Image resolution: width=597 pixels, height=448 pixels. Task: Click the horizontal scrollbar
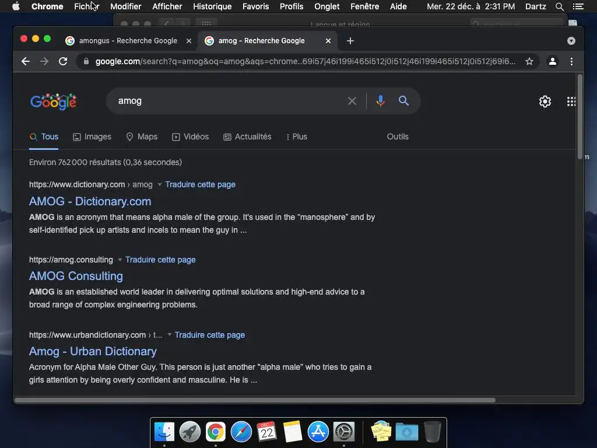(255, 400)
